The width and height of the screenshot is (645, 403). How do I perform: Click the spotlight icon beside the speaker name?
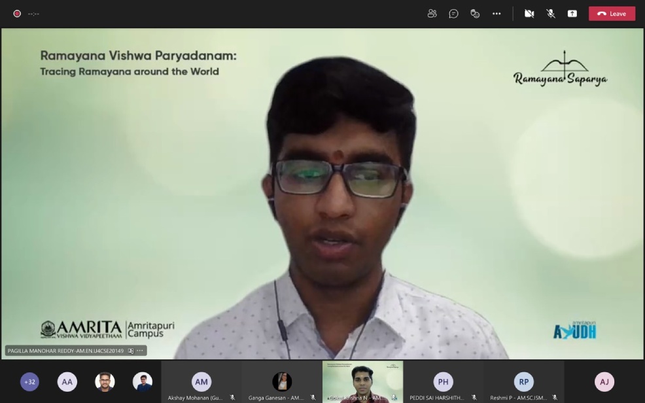tap(131, 351)
